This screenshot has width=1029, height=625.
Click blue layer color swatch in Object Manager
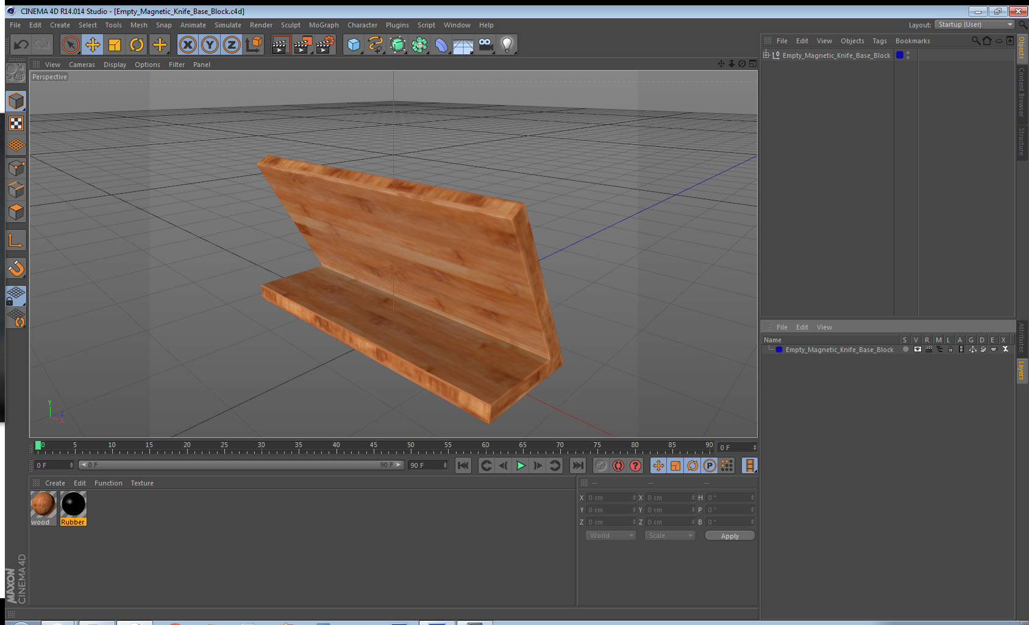click(x=900, y=55)
